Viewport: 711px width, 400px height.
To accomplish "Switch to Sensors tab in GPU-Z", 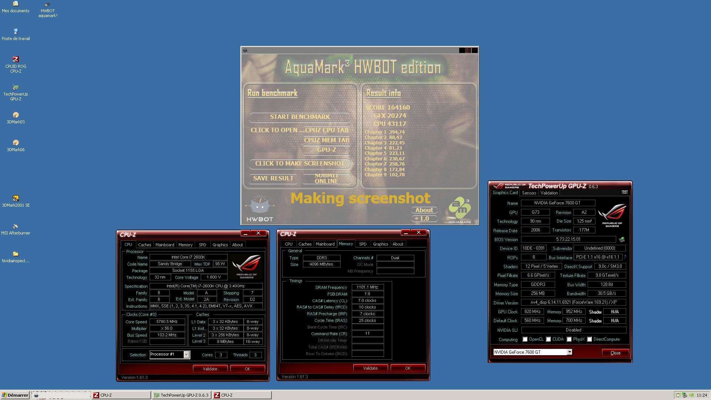I will click(529, 193).
